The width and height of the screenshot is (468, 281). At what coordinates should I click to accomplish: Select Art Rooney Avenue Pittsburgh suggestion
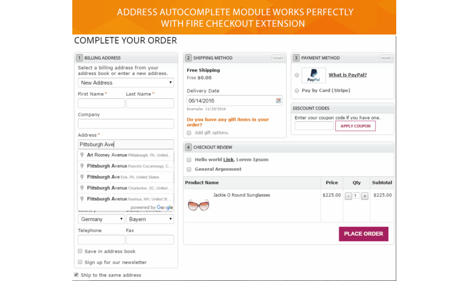[125, 155]
